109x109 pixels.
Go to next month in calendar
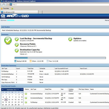tap(22, 90)
